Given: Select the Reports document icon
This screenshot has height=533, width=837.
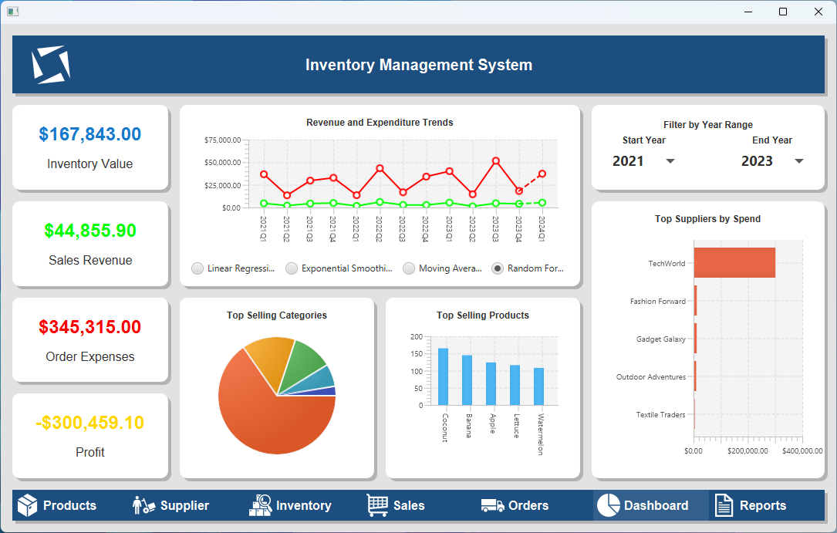Looking at the screenshot, I should [x=723, y=505].
